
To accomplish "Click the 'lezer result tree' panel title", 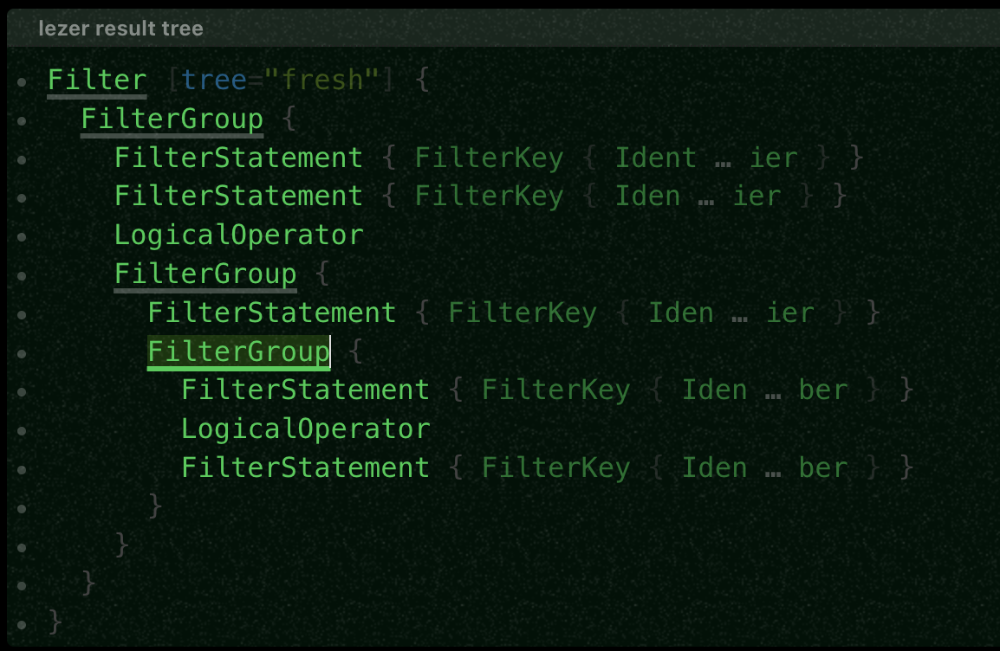I will tap(120, 28).
